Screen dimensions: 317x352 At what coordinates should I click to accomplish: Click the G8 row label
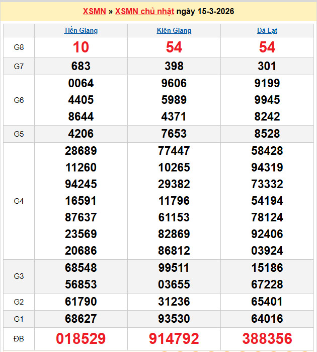(19, 47)
